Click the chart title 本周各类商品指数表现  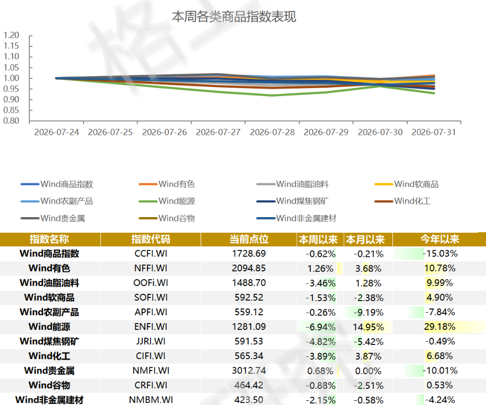tap(234, 17)
